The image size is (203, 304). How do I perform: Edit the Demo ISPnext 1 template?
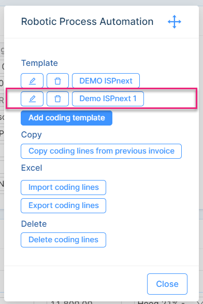pos(32,99)
